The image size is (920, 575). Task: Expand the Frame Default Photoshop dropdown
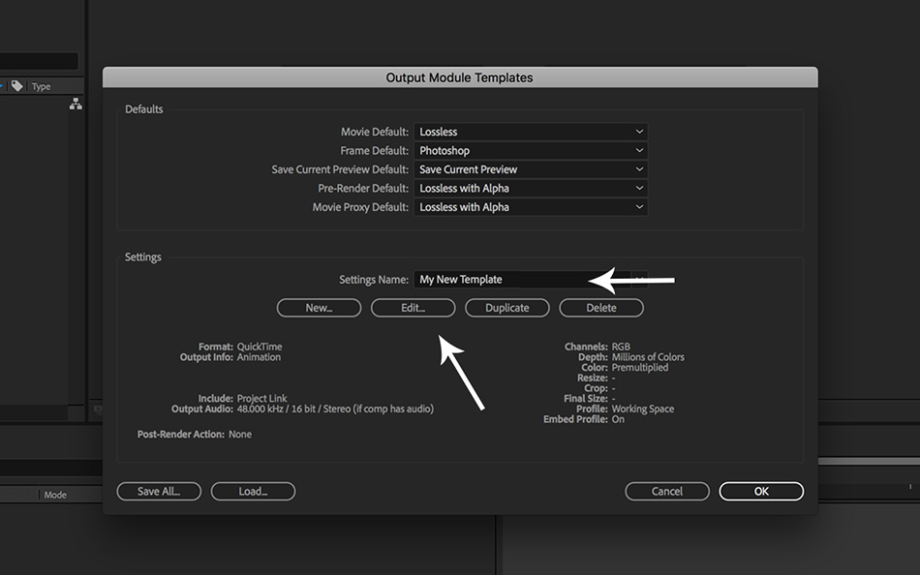coord(531,151)
